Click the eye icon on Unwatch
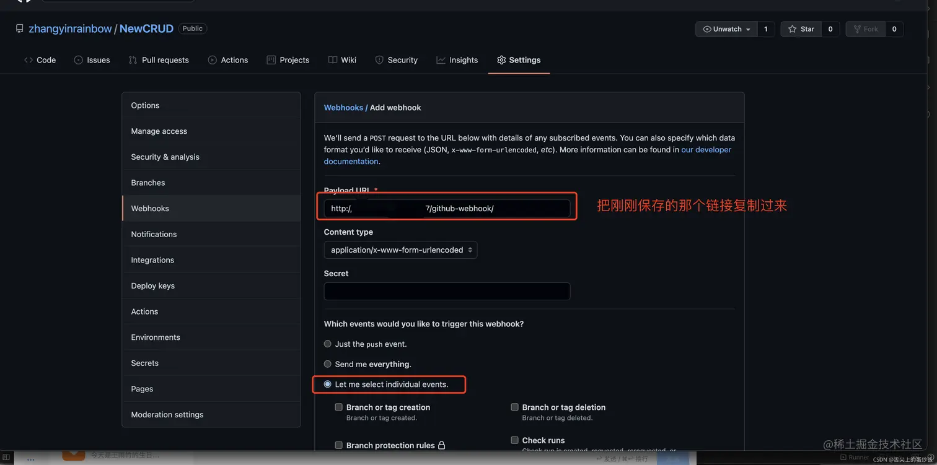This screenshot has width=937, height=465. [x=707, y=29]
